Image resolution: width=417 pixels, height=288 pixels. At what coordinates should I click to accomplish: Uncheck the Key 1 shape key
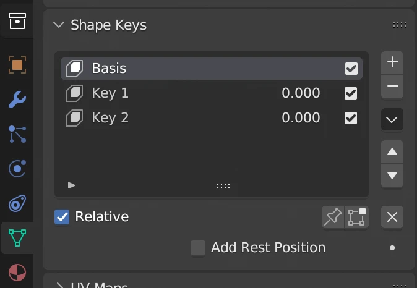[351, 93]
